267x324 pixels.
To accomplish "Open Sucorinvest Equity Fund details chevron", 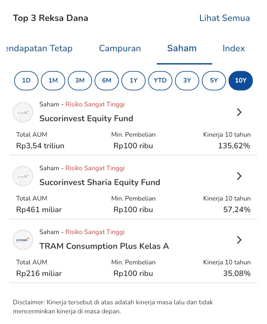I will click(239, 112).
